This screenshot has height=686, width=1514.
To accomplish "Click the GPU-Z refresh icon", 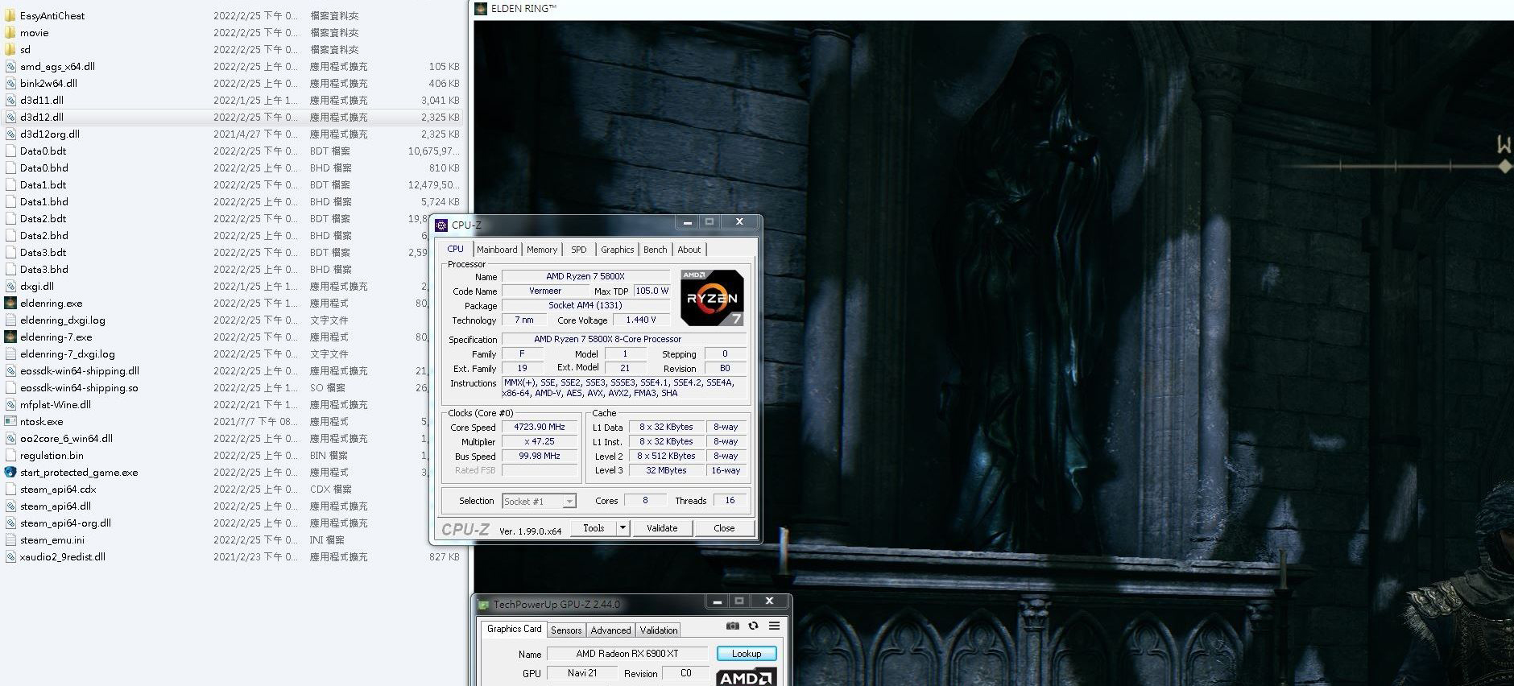I will (753, 626).
